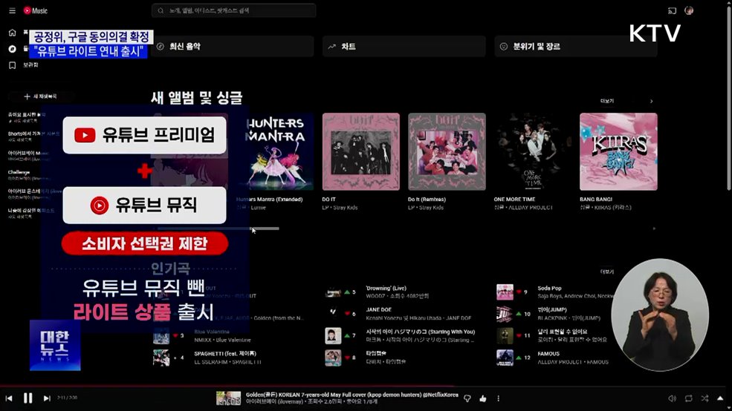Click the YouTube Music logo
Image resolution: width=732 pixels, height=411 pixels.
coord(36,10)
